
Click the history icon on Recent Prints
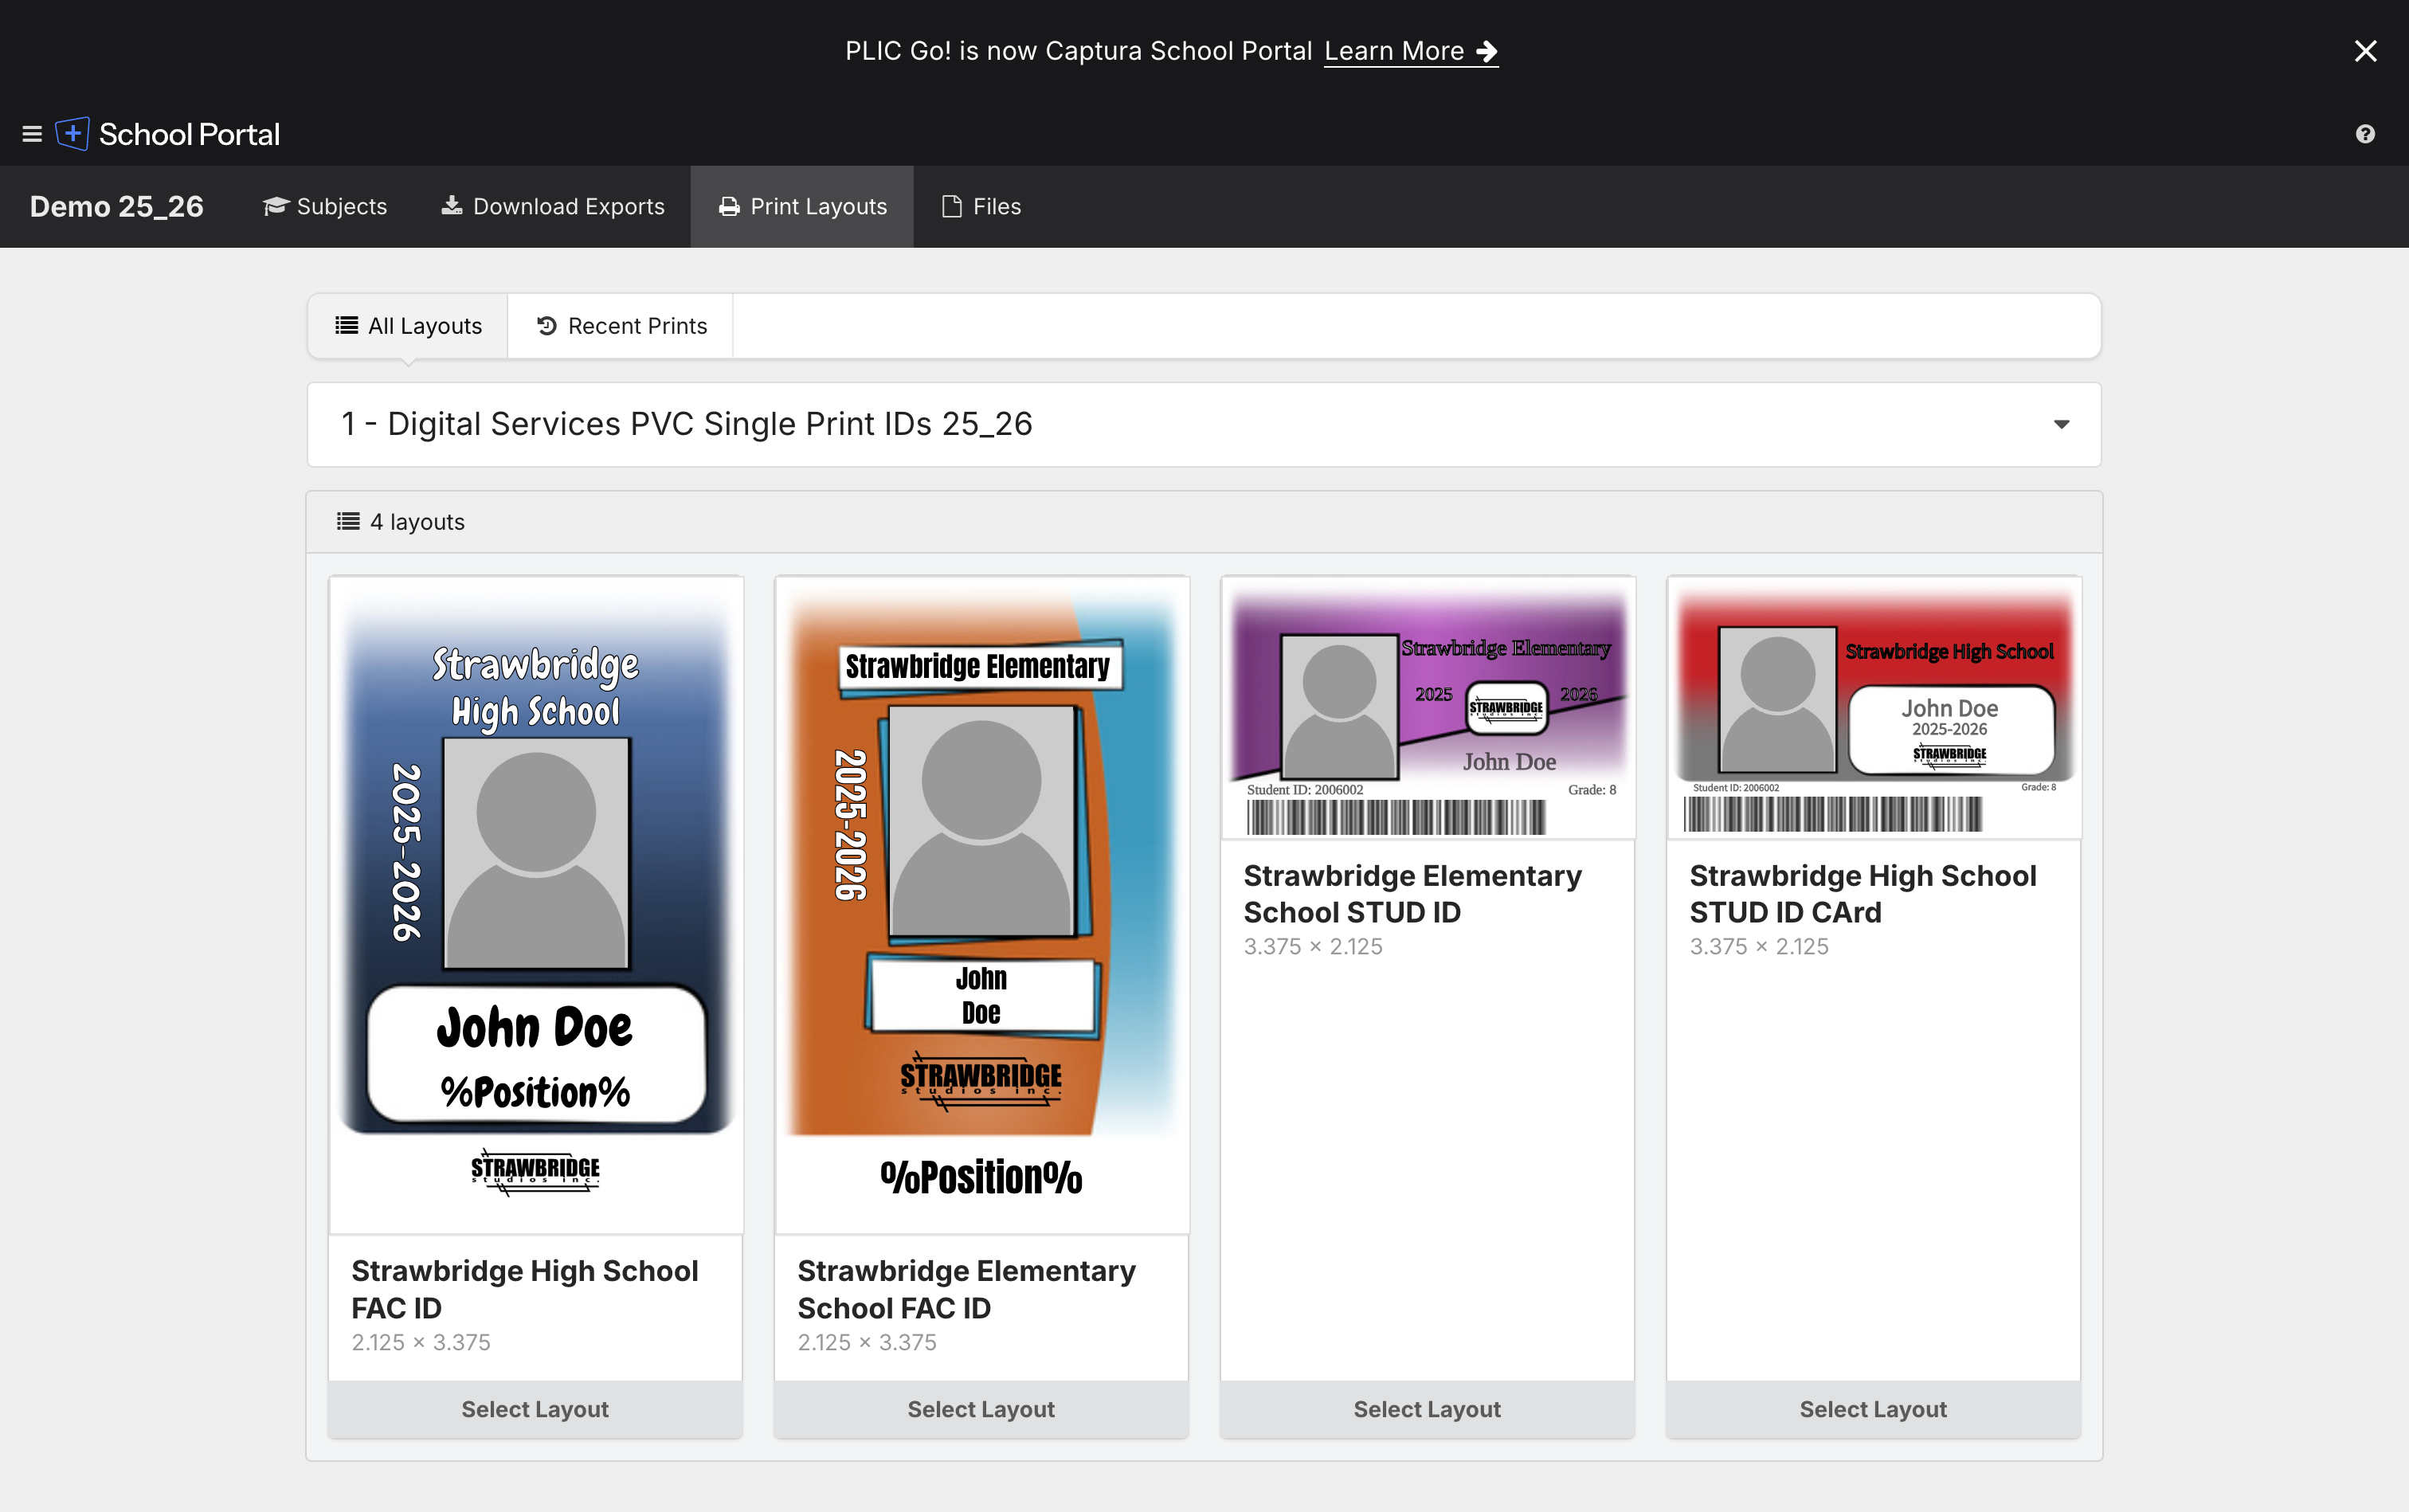pos(546,325)
